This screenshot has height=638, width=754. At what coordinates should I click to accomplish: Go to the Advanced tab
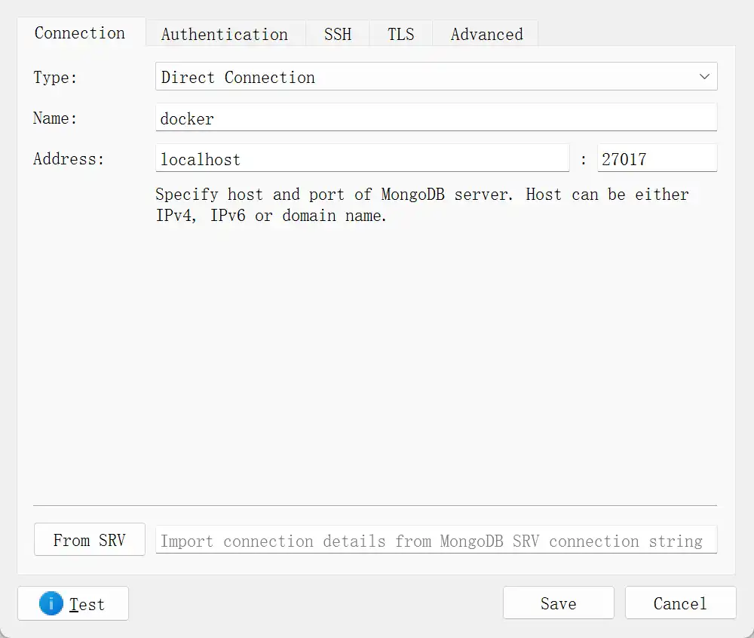tap(486, 35)
